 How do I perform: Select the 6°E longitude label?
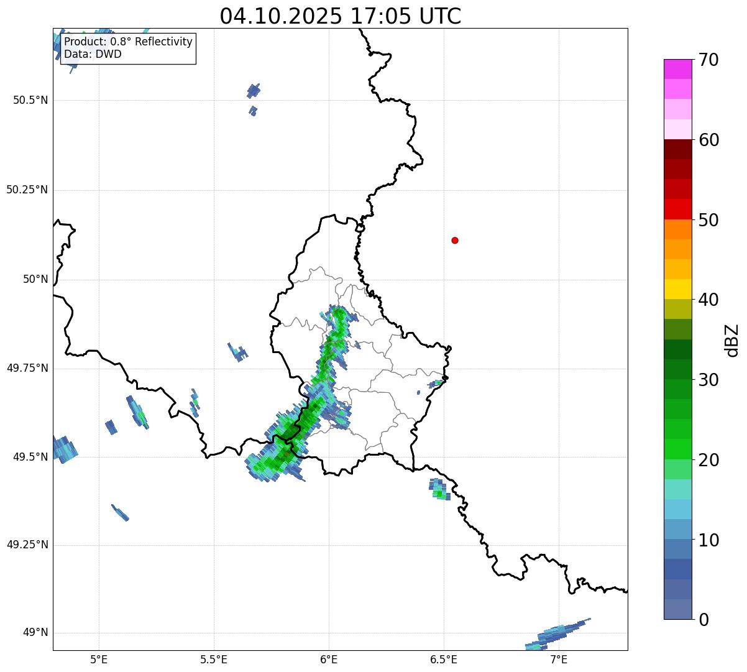[329, 659]
